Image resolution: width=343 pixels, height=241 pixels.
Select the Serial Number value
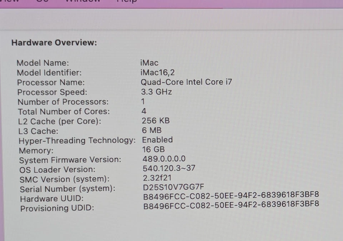(x=174, y=186)
